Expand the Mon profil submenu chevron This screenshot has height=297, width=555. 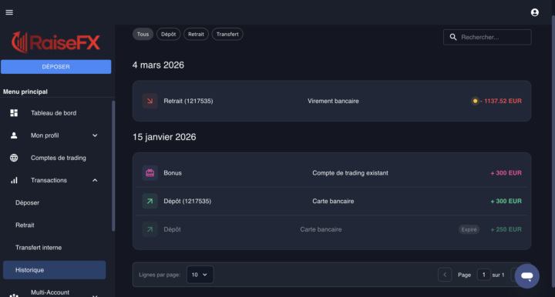point(95,135)
